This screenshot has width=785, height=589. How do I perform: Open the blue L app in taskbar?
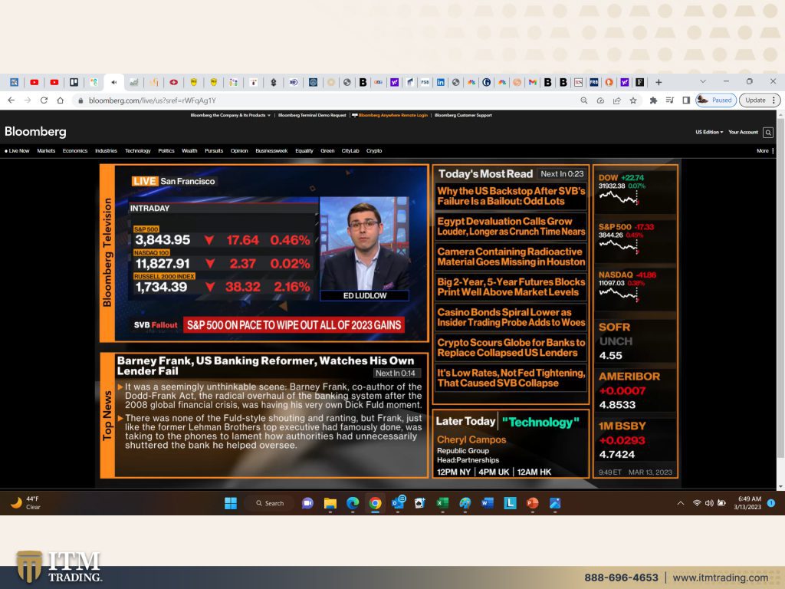(510, 503)
